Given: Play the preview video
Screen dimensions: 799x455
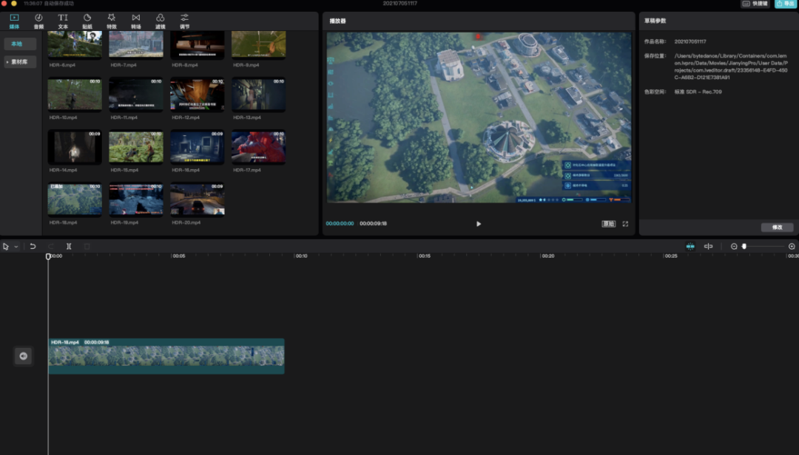Looking at the screenshot, I should coord(479,224).
